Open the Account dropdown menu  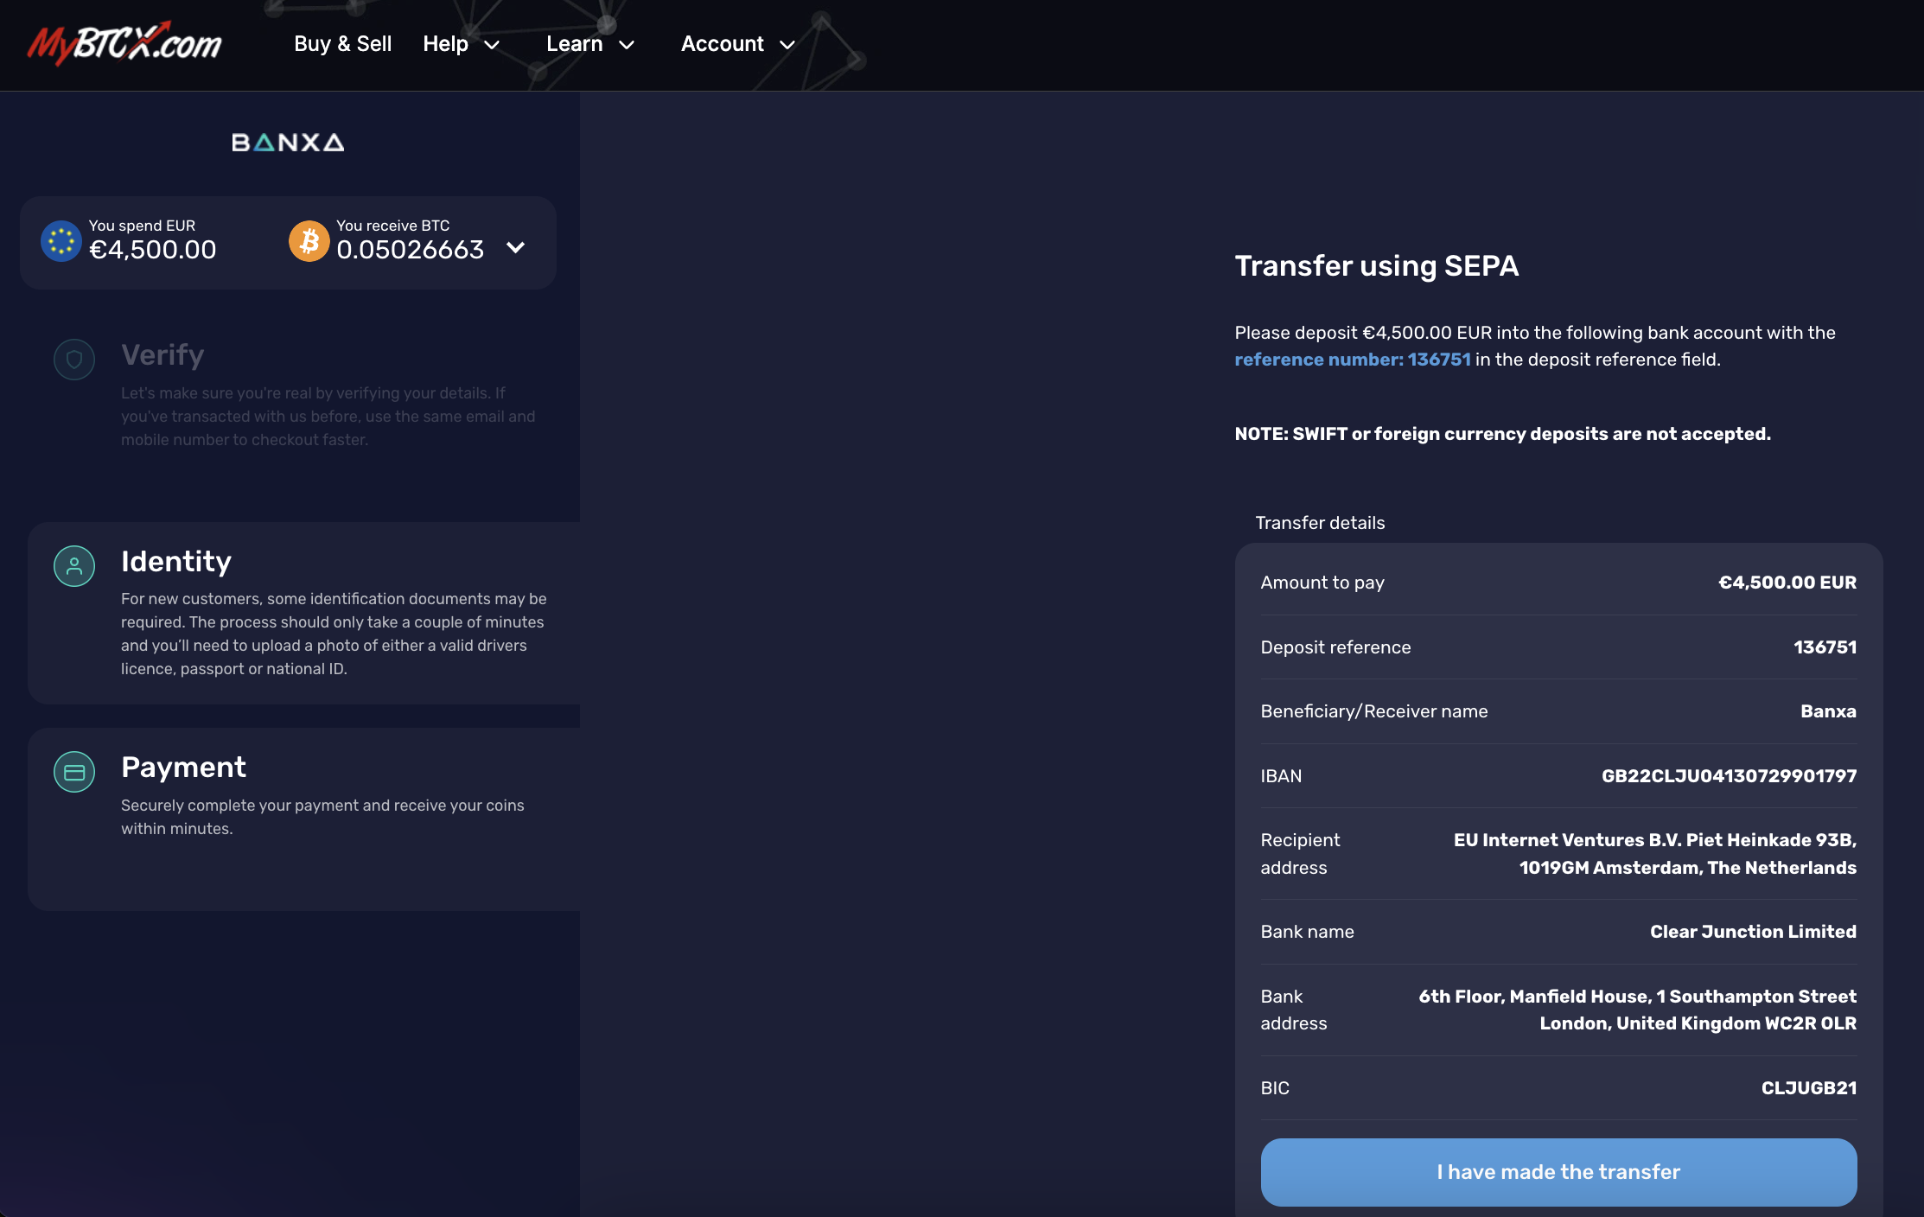[x=738, y=44]
